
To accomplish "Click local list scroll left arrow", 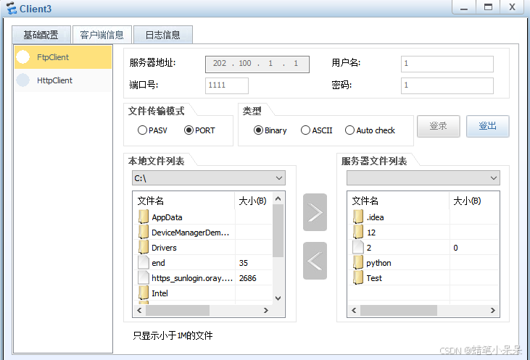I will coord(139,310).
